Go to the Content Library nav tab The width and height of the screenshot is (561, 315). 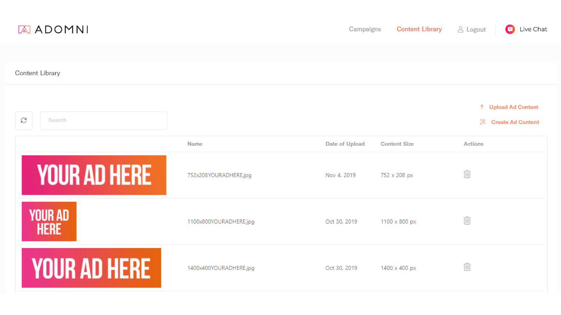(419, 29)
